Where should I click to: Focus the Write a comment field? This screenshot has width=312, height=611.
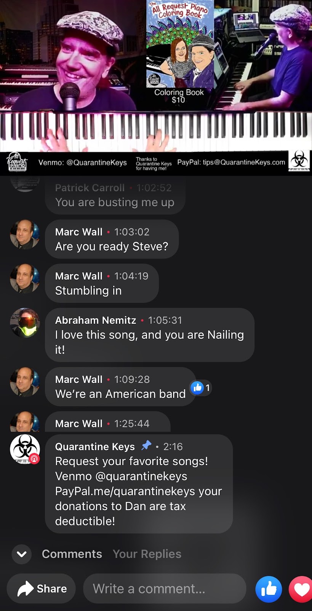click(165, 588)
